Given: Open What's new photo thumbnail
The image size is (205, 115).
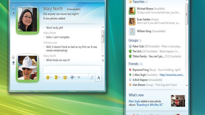Looking at the screenshot, I should tap(178, 101).
